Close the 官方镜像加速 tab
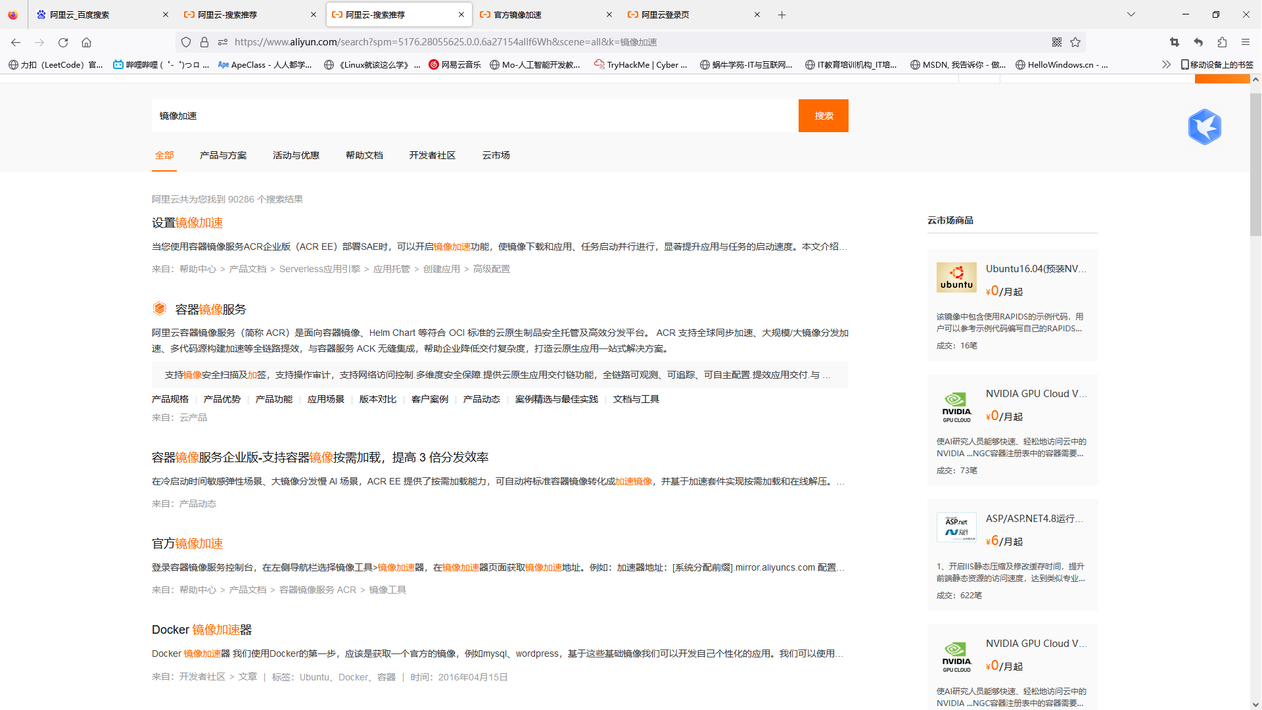This screenshot has width=1262, height=710. [609, 14]
